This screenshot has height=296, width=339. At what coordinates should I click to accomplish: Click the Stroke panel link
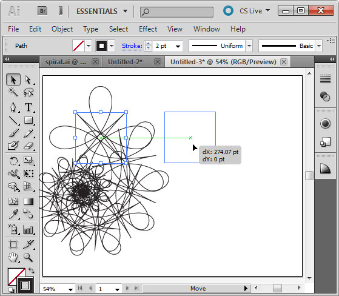tap(132, 46)
